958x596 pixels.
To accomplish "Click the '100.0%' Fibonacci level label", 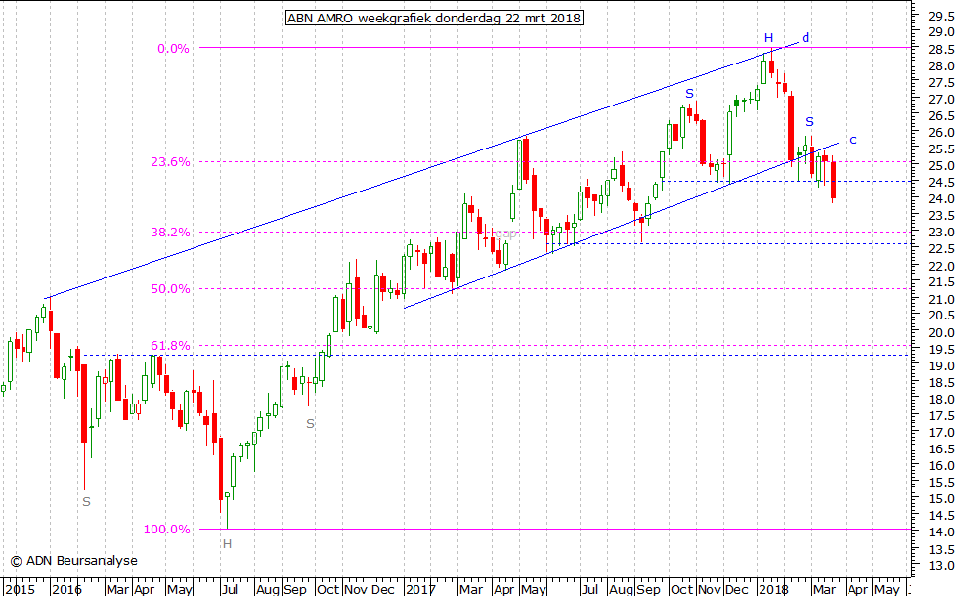I will coord(167,530).
